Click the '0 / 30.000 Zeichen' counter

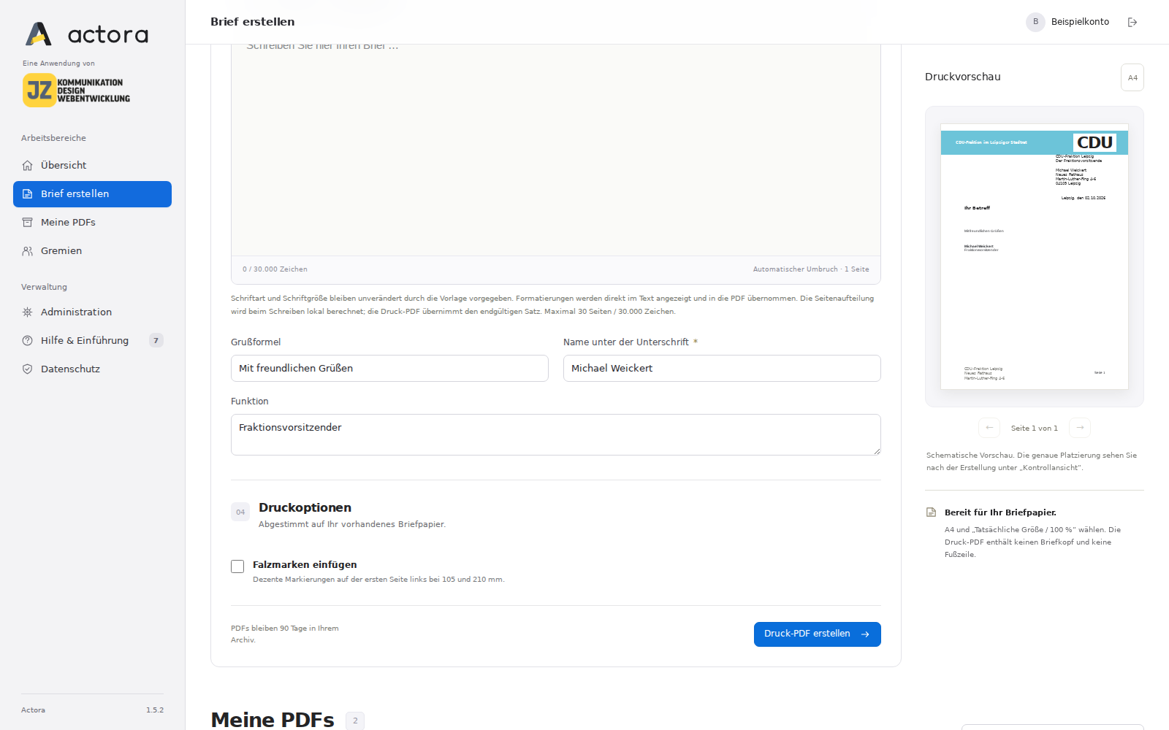tap(275, 269)
